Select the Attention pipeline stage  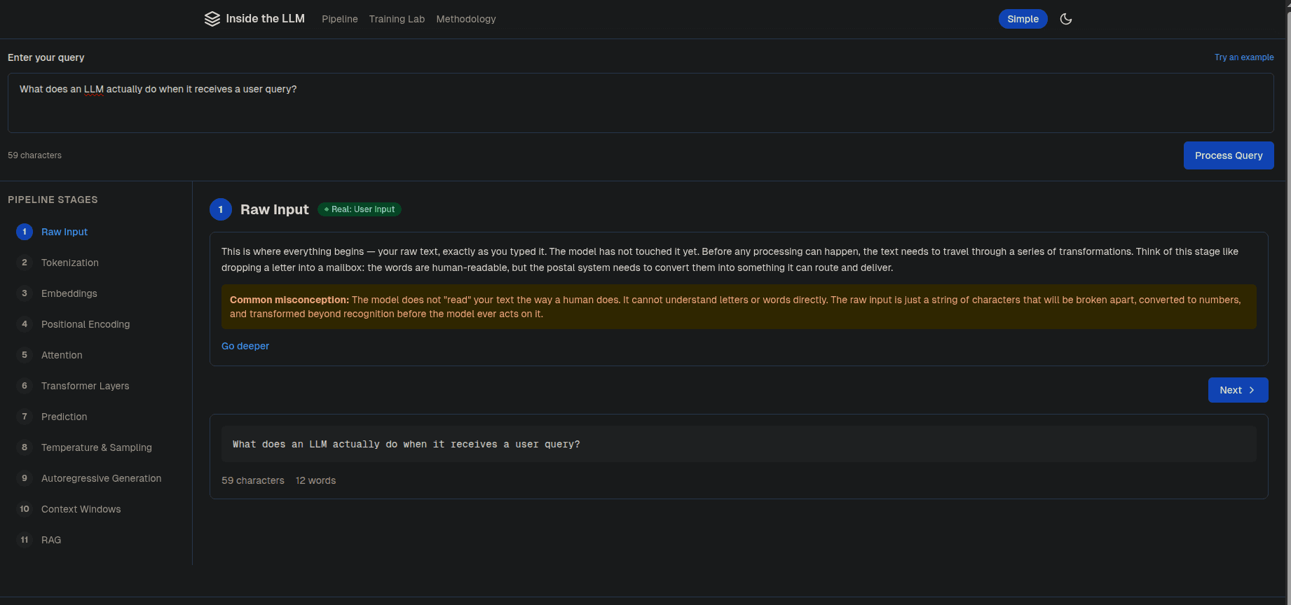[97, 355]
